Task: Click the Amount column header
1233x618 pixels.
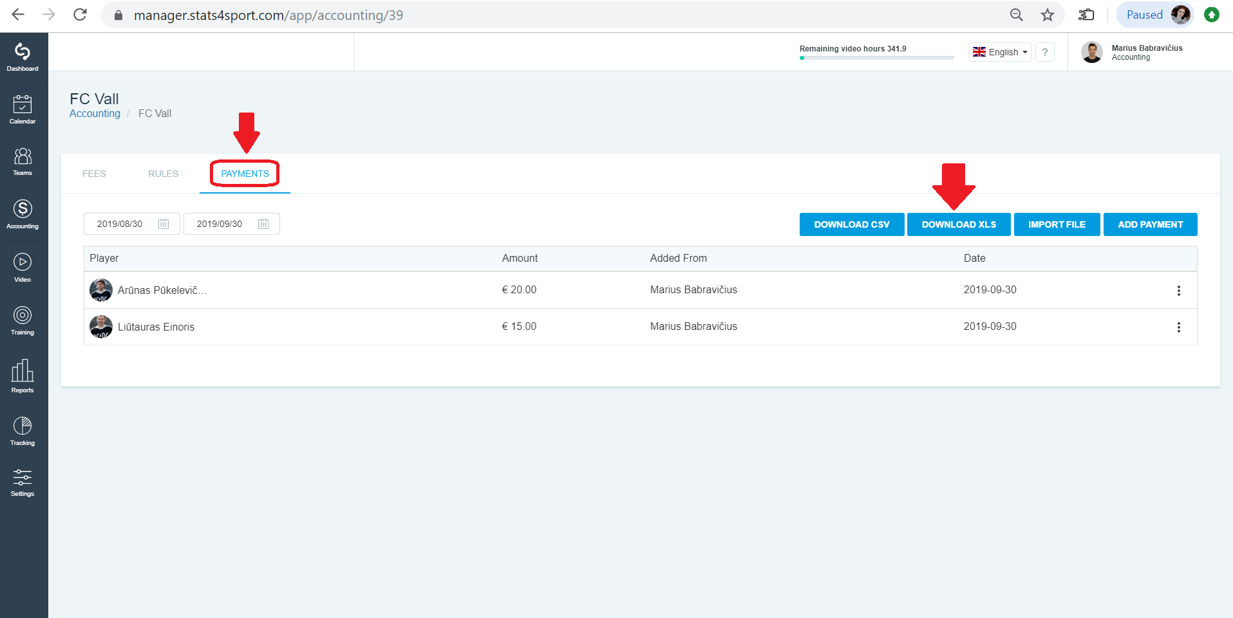Action: tap(520, 259)
